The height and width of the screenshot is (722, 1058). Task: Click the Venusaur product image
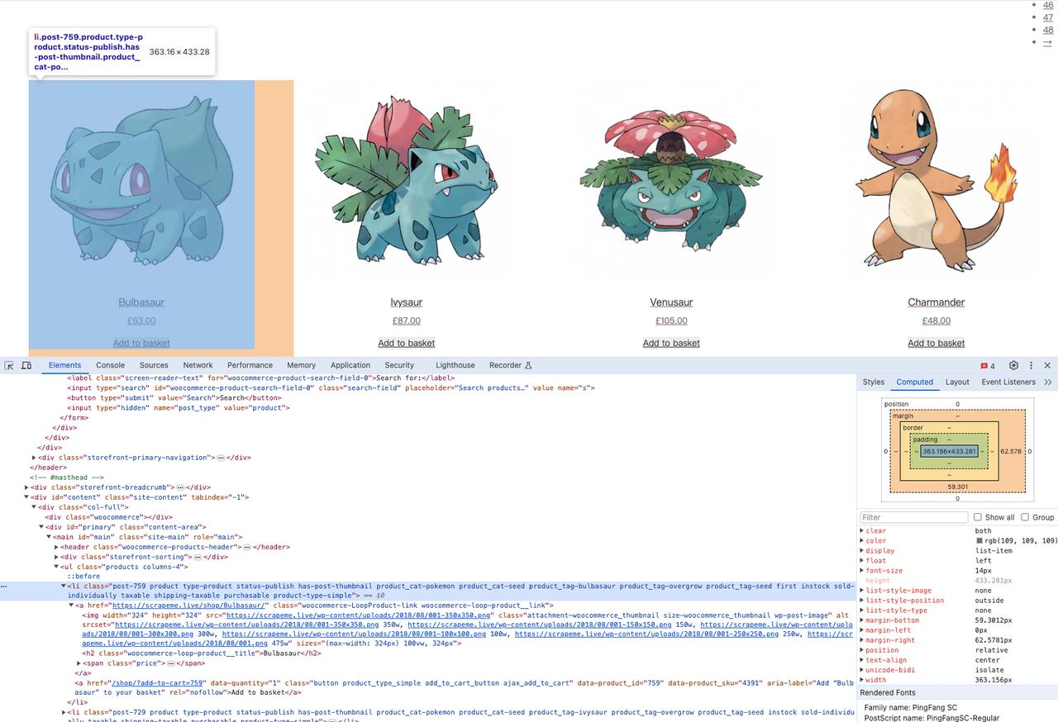click(x=671, y=182)
